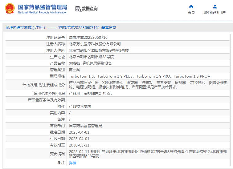Click the 管理类别 row label
Image resolution: width=233 pixels, height=169 pixels.
click(x=57, y=70)
